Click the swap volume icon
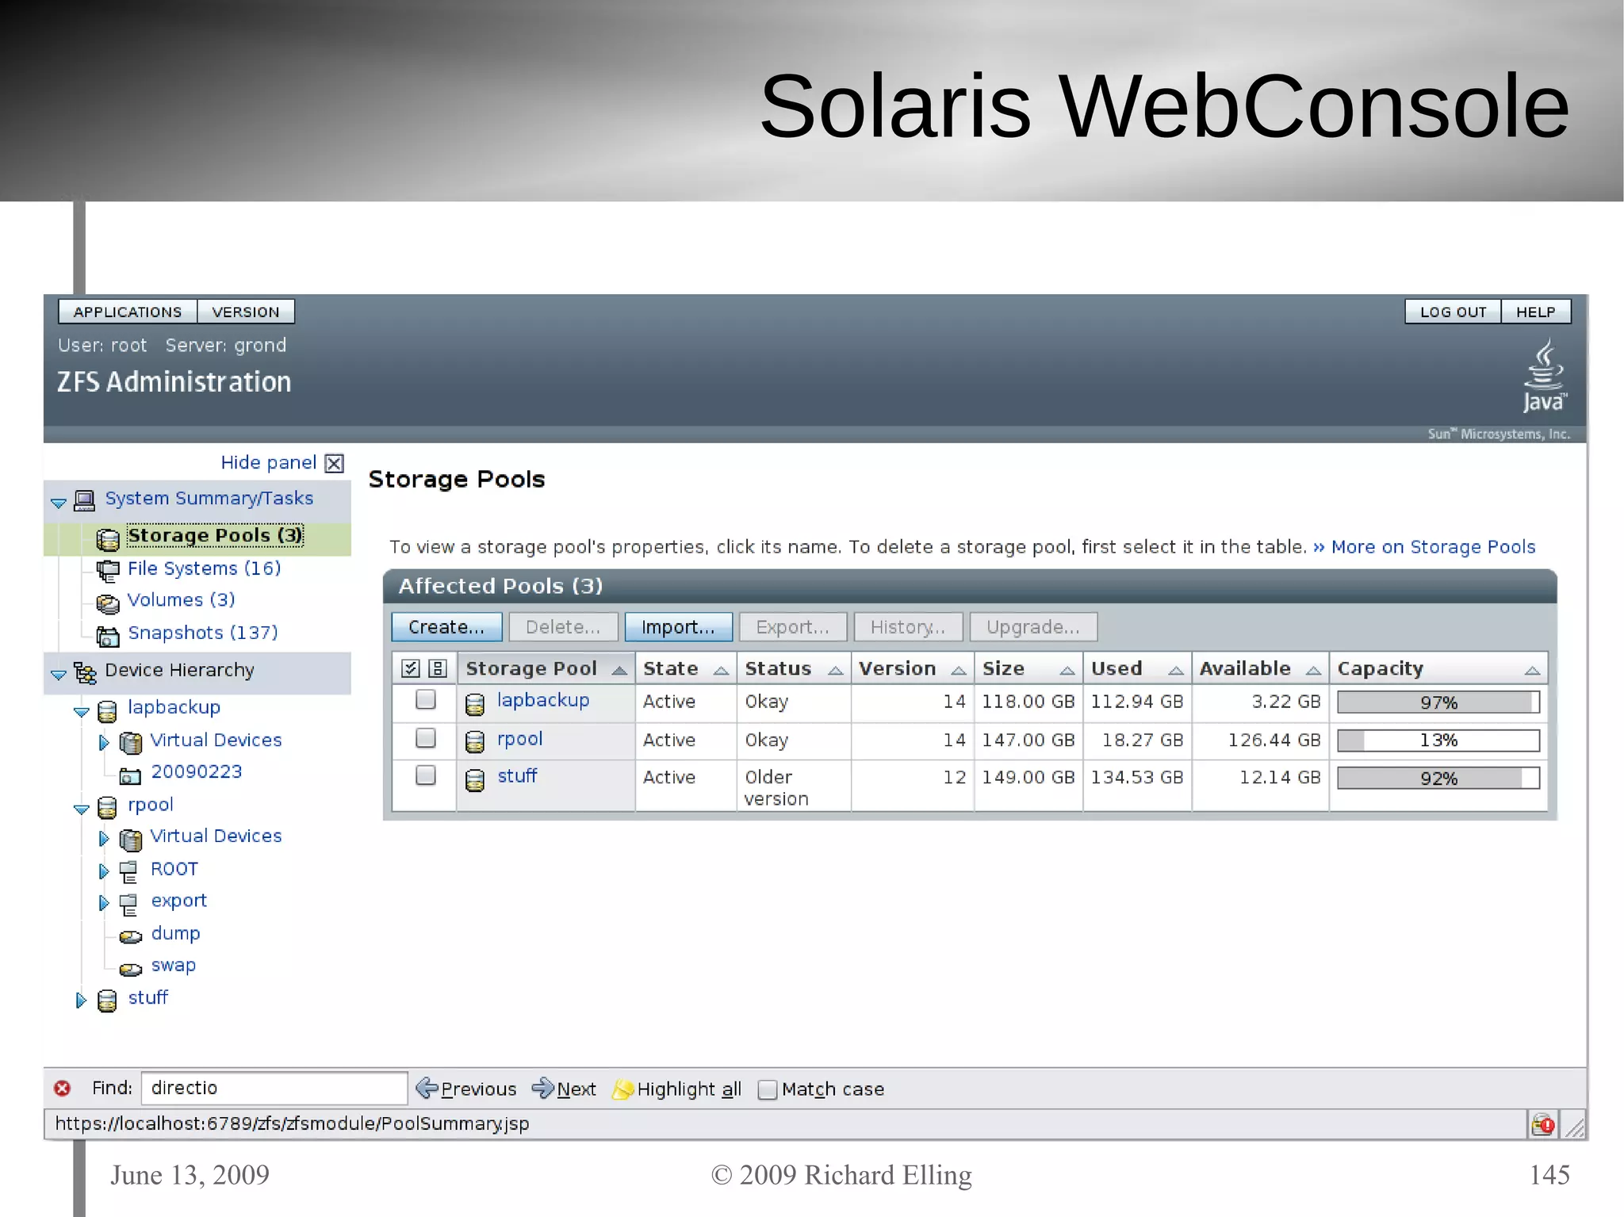 coord(131,969)
